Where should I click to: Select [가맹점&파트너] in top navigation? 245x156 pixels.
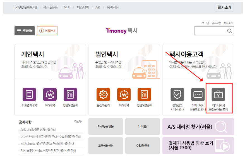(x=26, y=7)
